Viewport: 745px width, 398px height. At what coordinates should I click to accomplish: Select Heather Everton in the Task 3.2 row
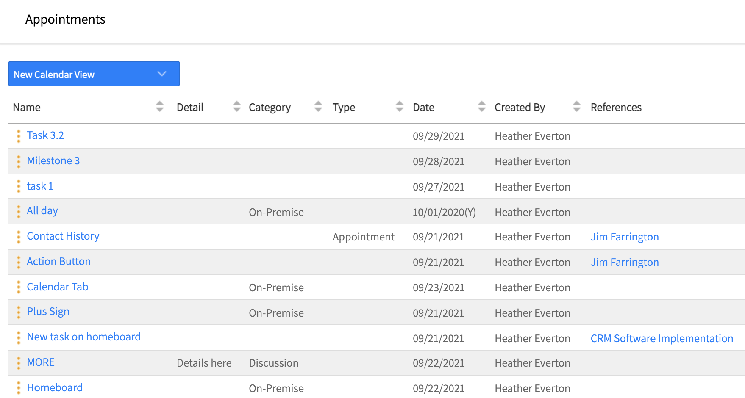pyautogui.click(x=533, y=136)
